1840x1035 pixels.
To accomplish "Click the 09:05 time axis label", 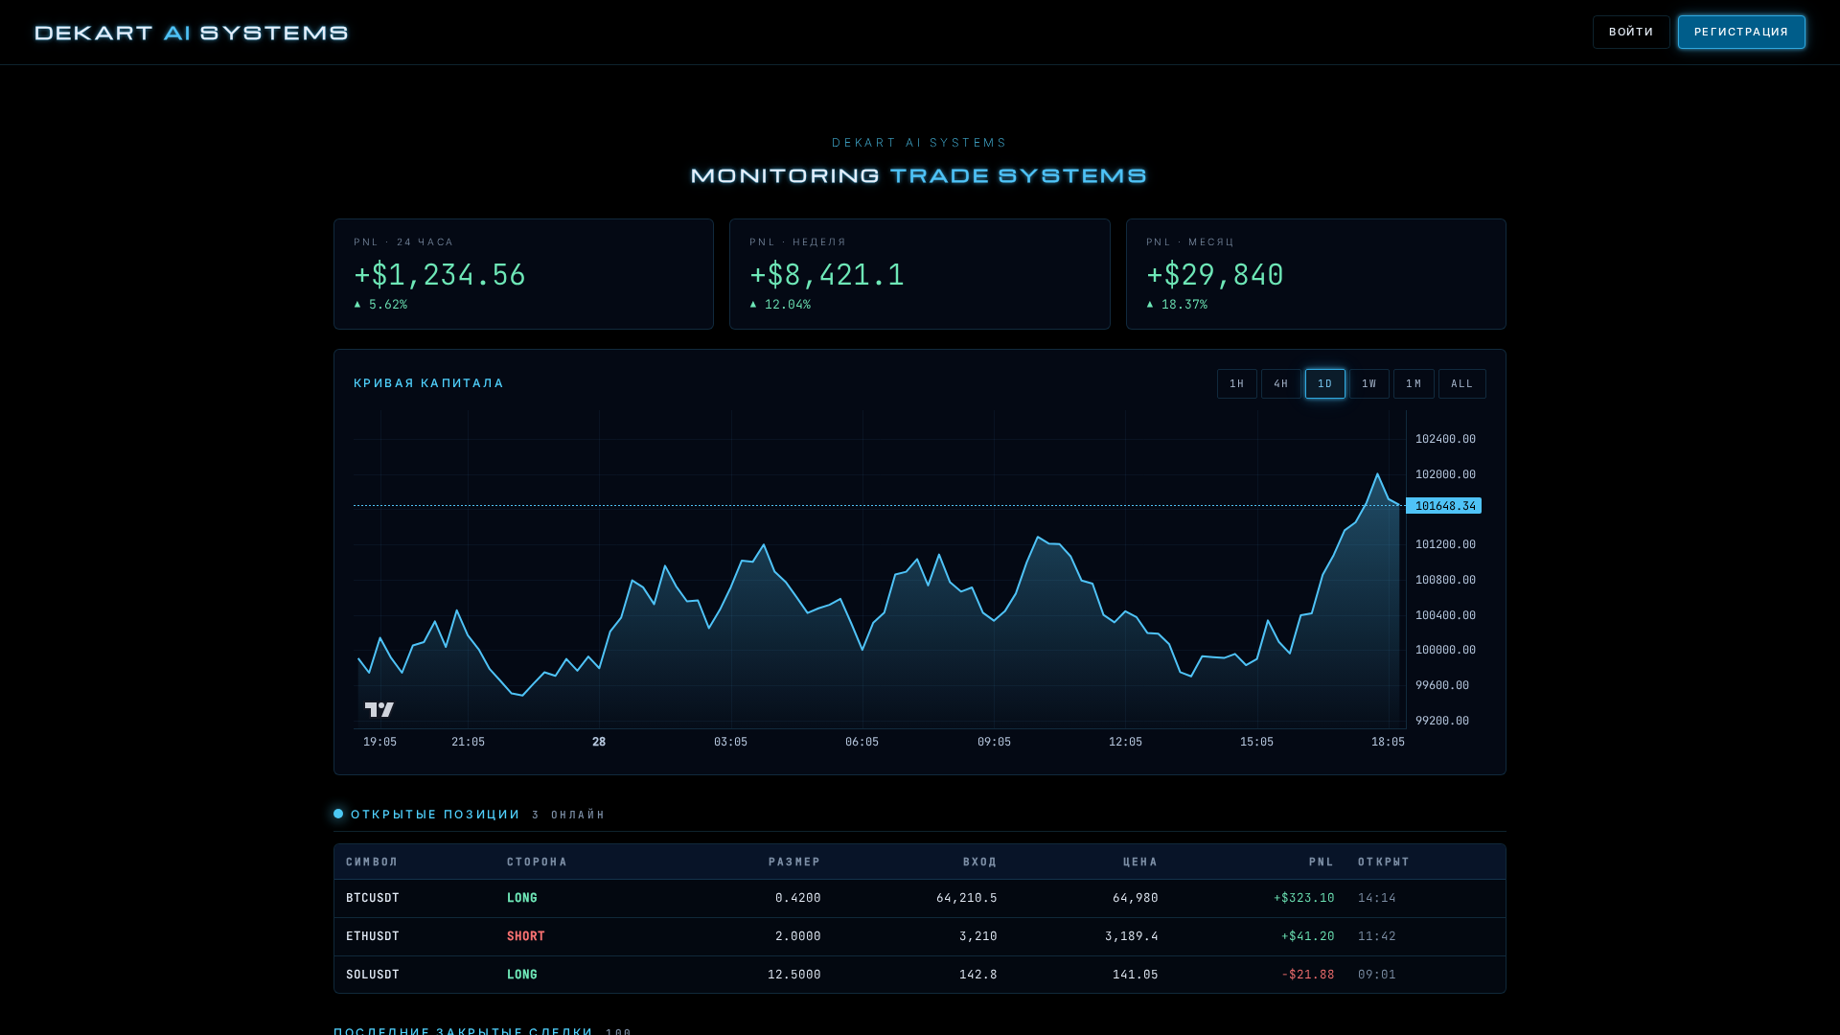I will pos(994,742).
